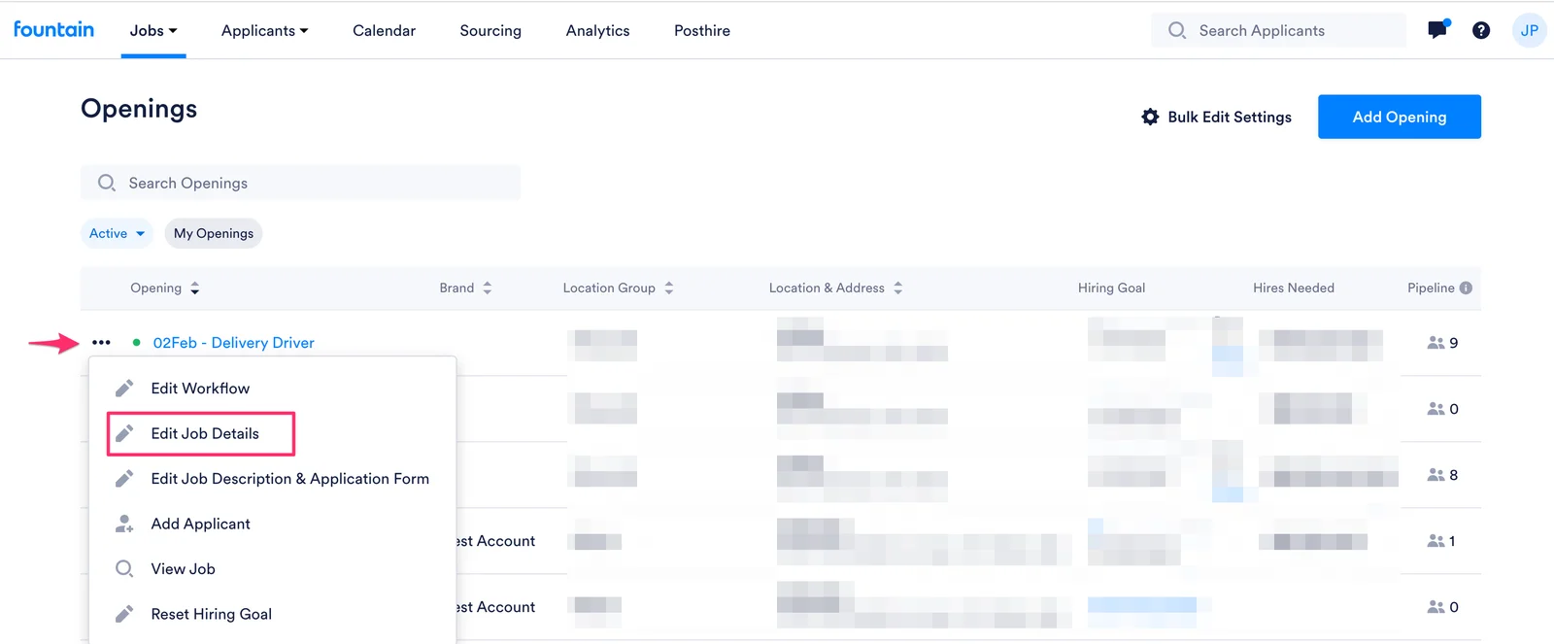Click the Add Opening button

1400,117
